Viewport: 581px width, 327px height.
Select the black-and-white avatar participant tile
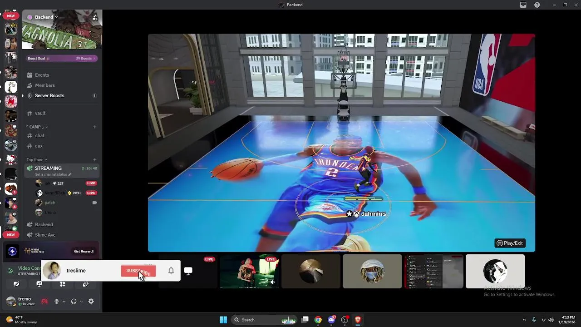click(495, 271)
